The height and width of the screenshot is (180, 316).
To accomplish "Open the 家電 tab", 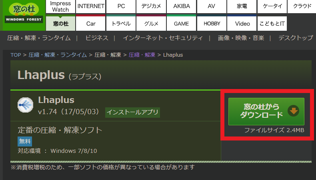I will (242, 6).
